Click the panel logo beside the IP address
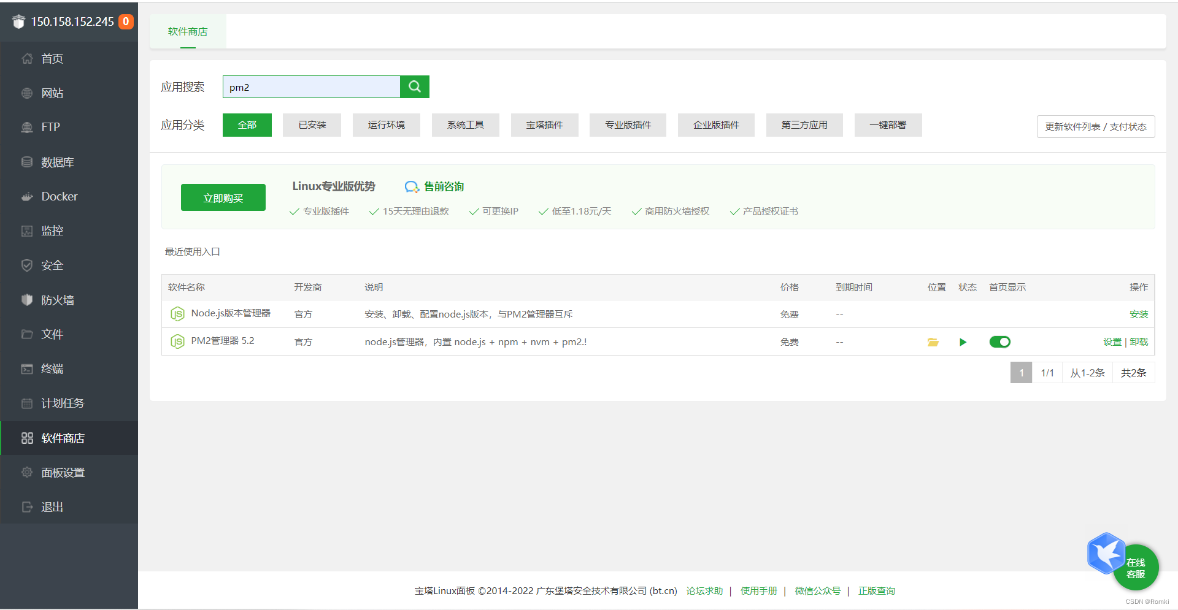The height and width of the screenshot is (610, 1178). tap(18, 21)
